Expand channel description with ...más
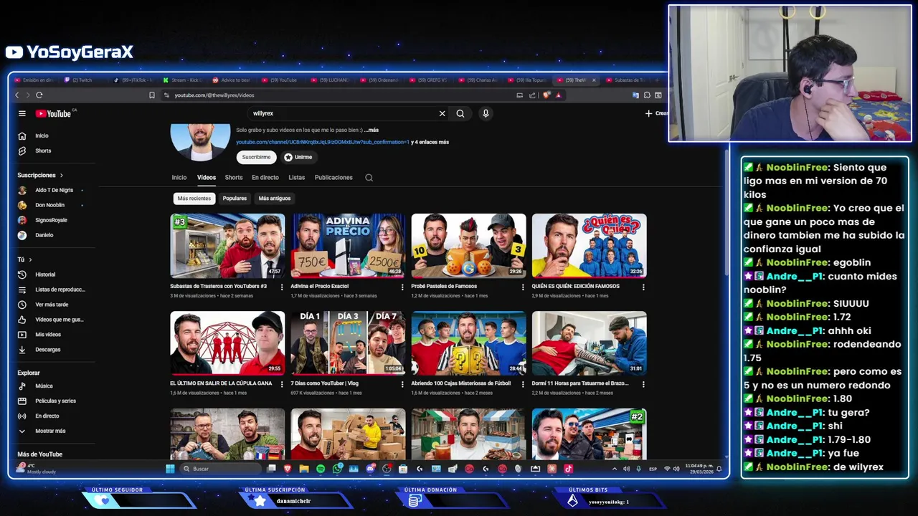The image size is (918, 516). [x=371, y=130]
